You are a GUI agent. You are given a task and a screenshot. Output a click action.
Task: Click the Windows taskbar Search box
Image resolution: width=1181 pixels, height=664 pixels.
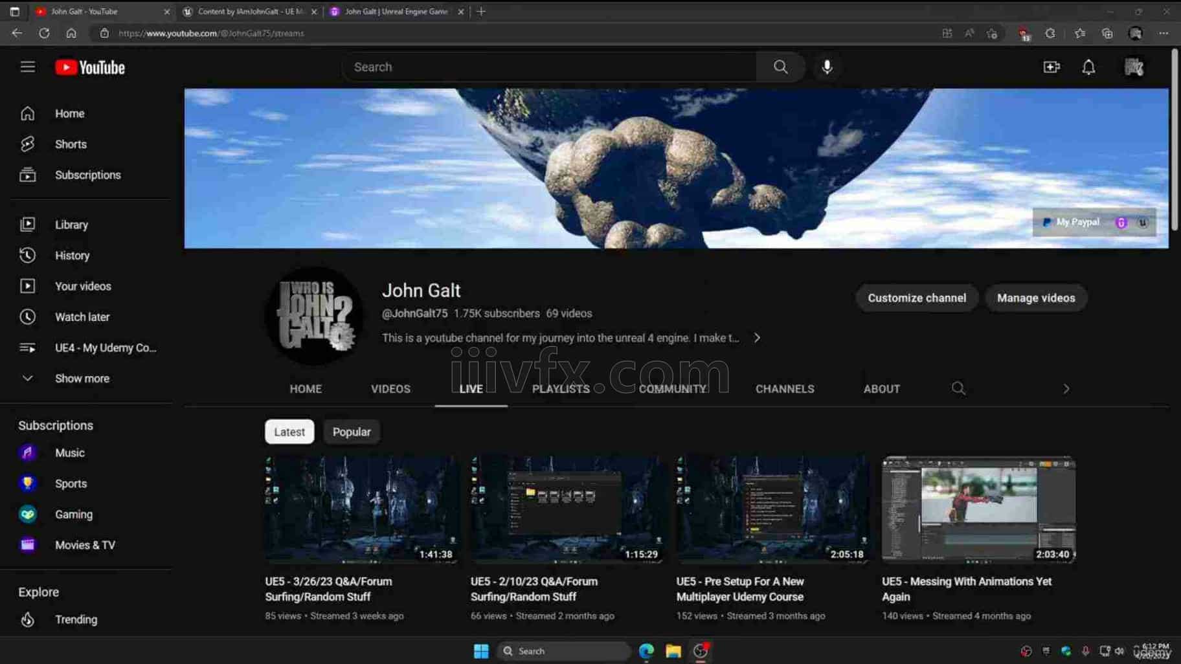564,651
